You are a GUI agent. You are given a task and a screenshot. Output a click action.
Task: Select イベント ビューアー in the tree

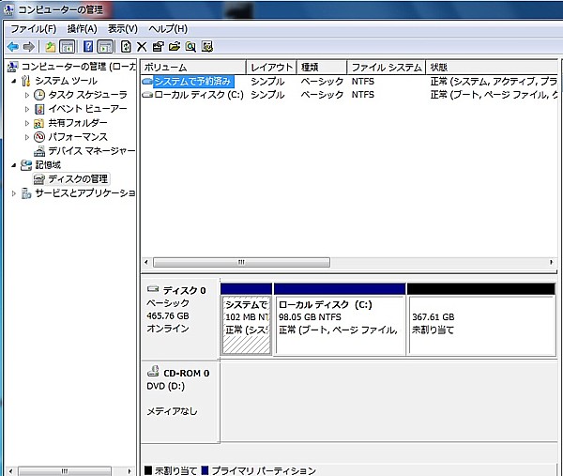point(87,109)
